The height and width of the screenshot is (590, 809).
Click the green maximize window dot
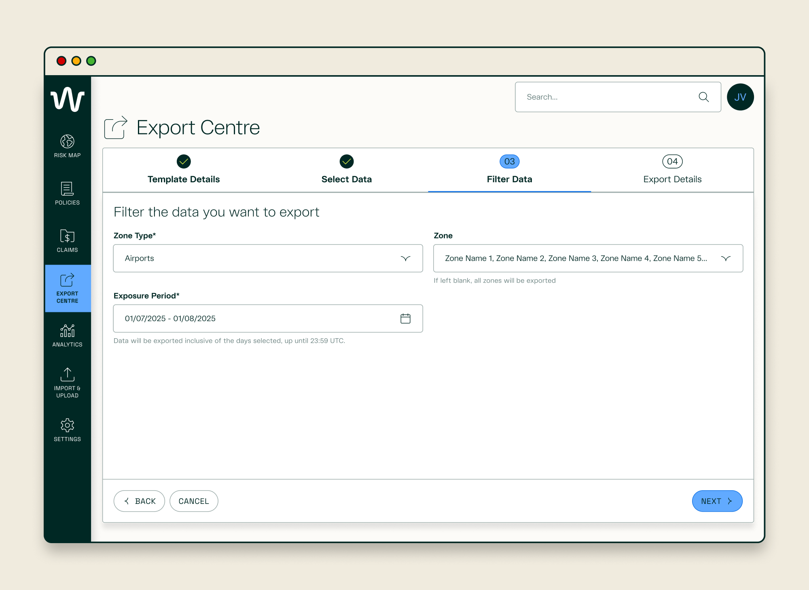pyautogui.click(x=91, y=61)
